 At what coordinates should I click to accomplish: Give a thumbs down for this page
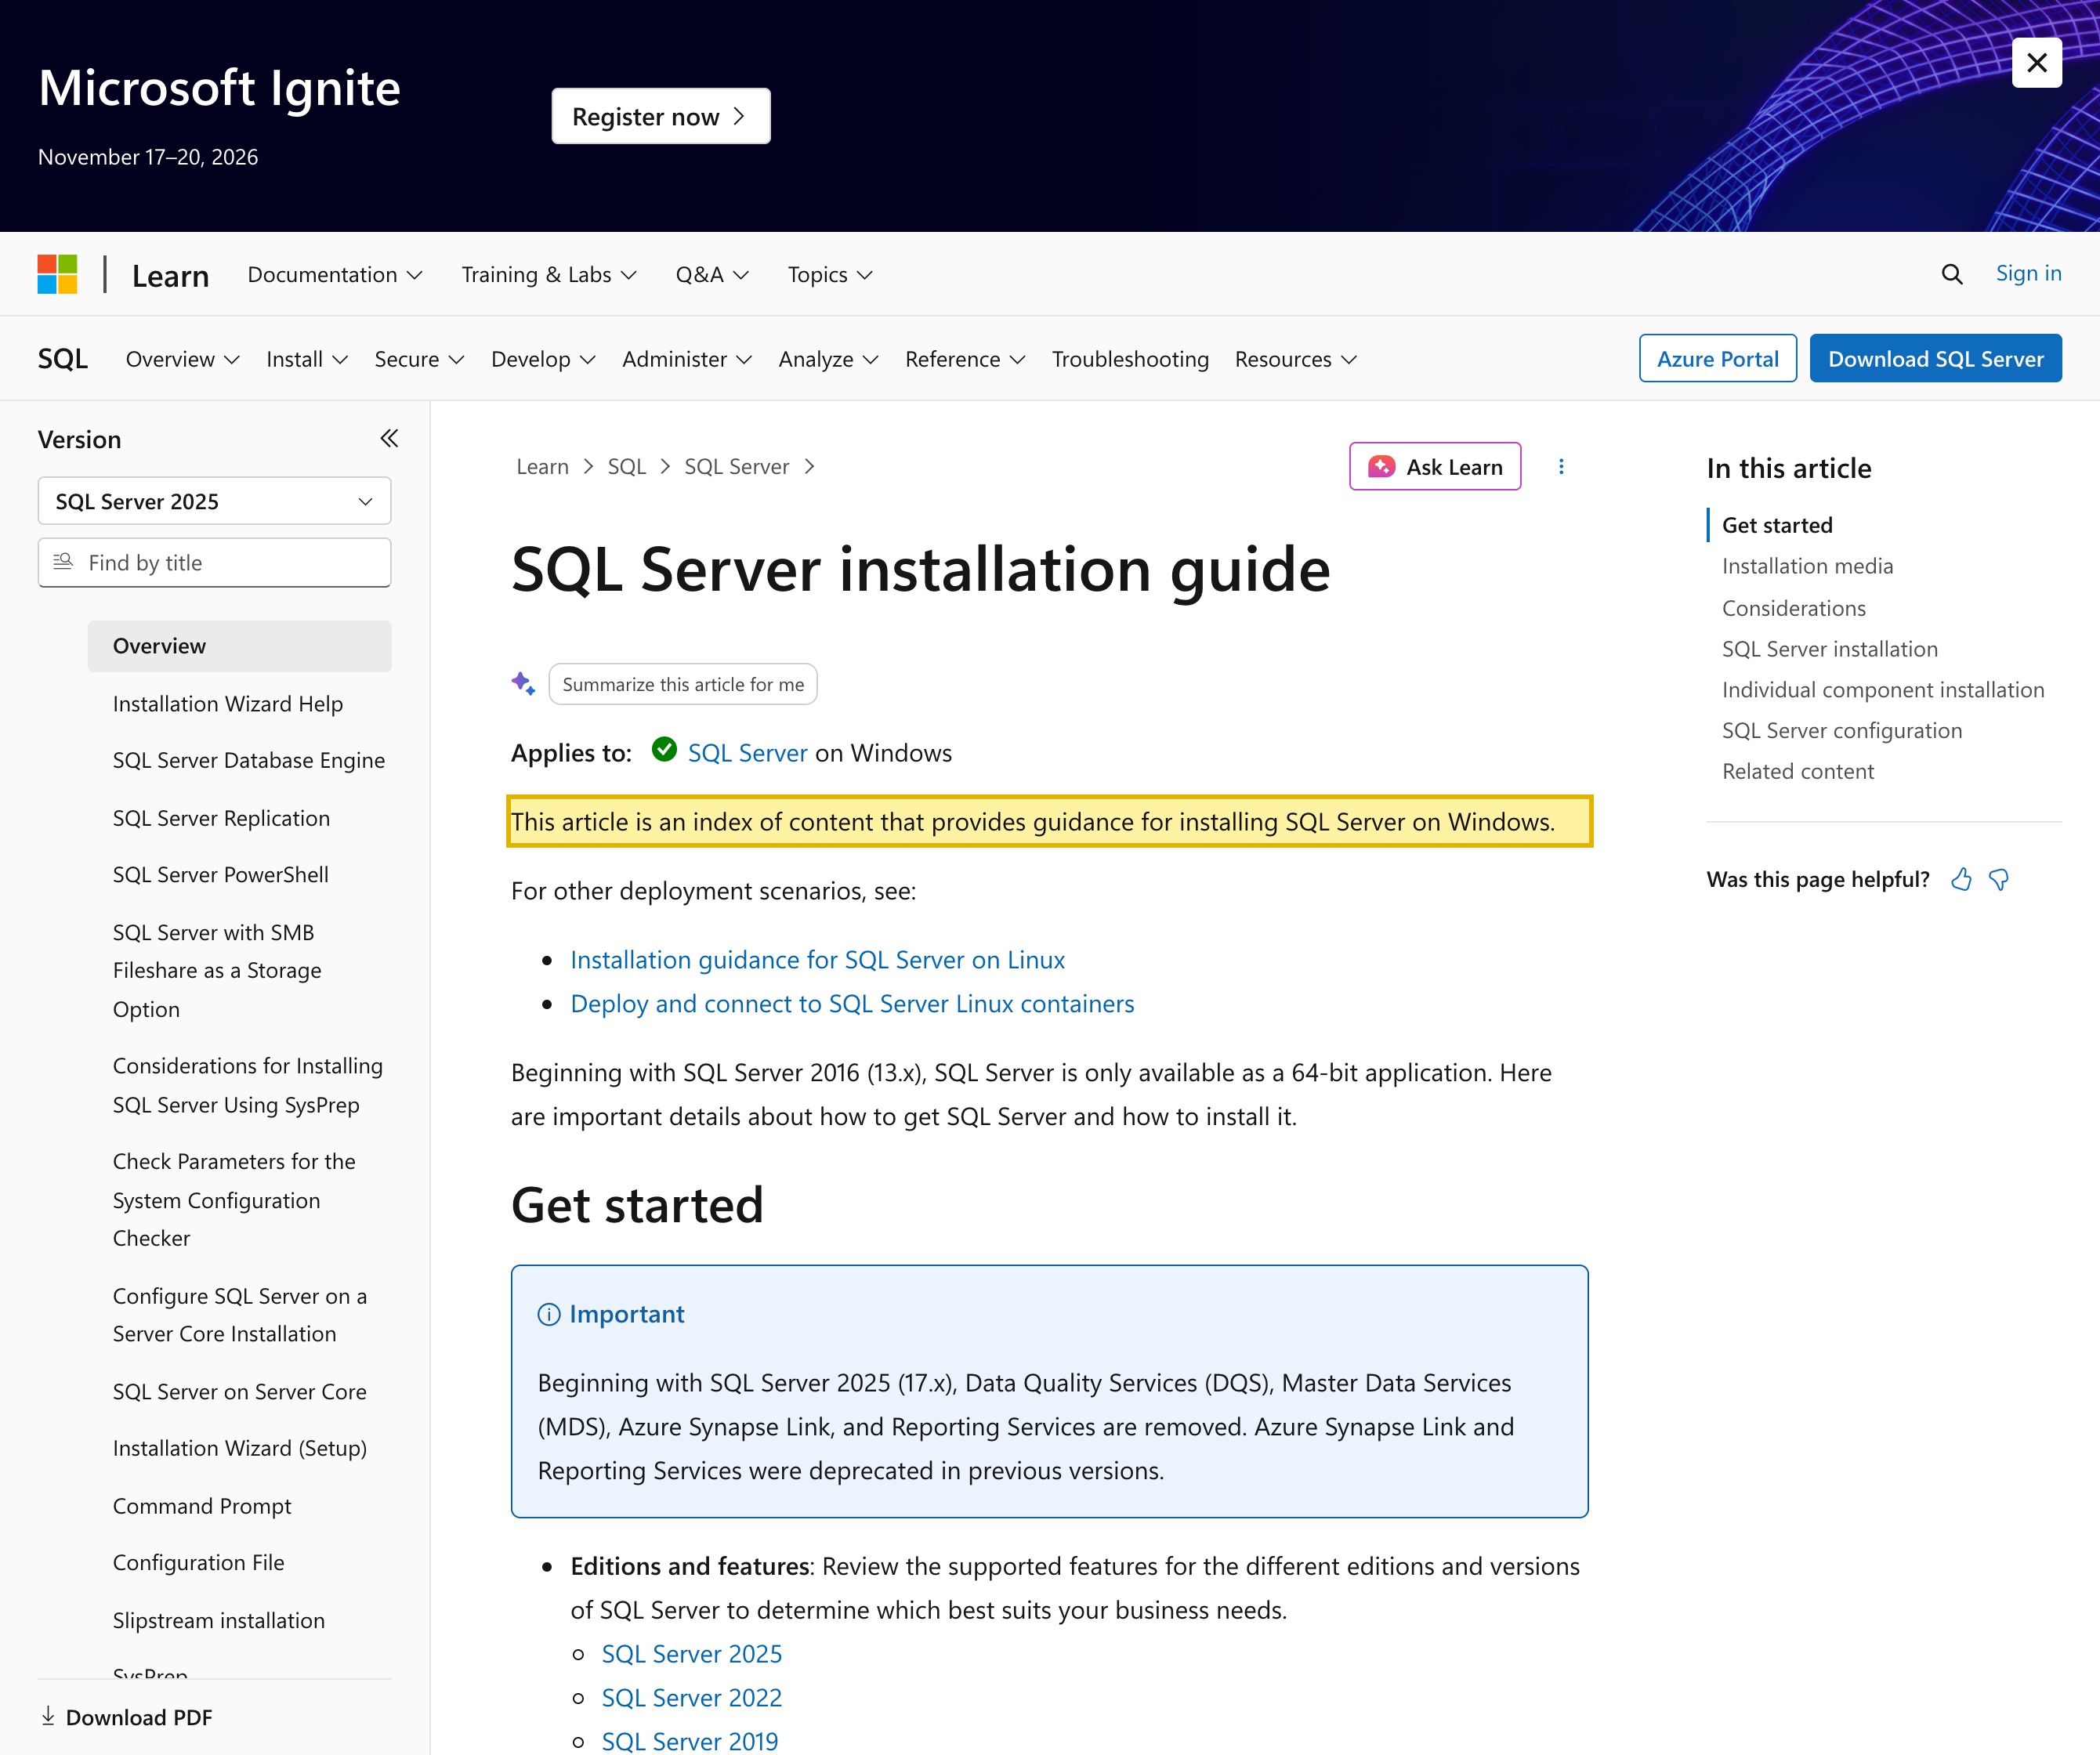(1998, 880)
